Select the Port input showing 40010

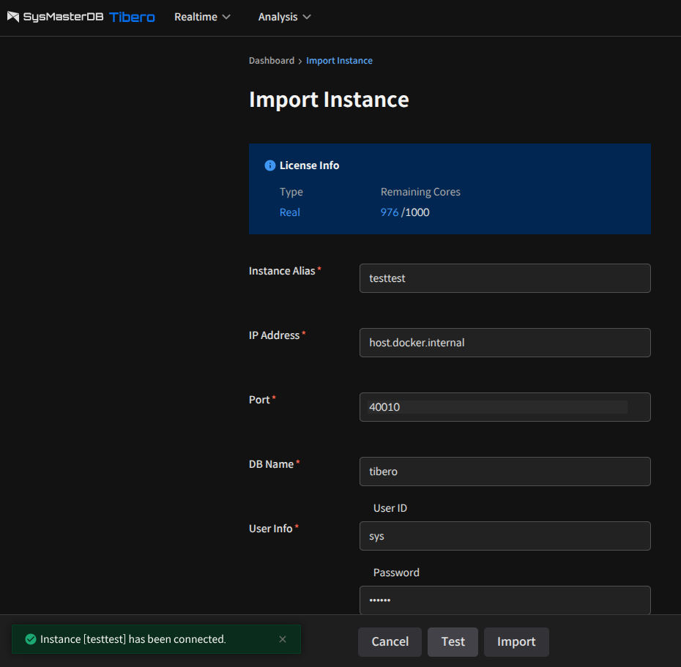tap(505, 407)
